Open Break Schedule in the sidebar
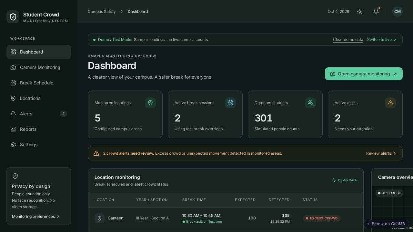Image resolution: width=413 pixels, height=232 pixels. click(39, 83)
